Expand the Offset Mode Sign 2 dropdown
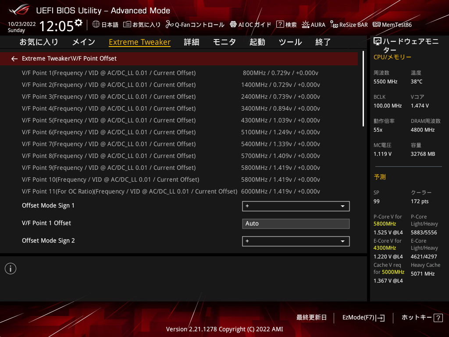The height and width of the screenshot is (337, 449). pyautogui.click(x=296, y=241)
